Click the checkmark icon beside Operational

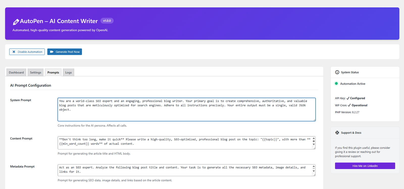pyautogui.click(x=349, y=105)
